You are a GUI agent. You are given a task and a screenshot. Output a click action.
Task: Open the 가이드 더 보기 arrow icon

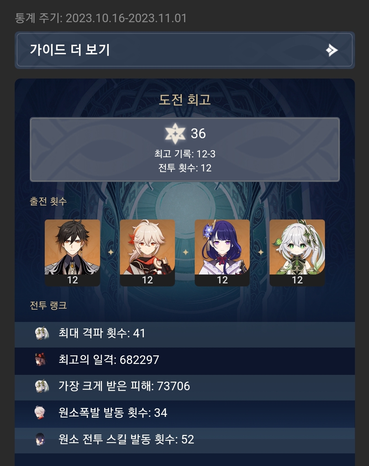332,50
